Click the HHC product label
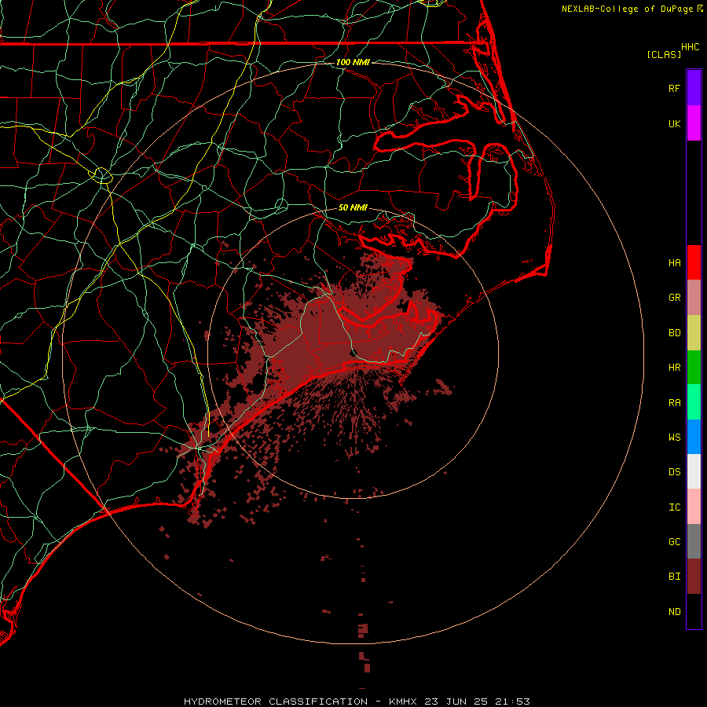The image size is (707, 707). 690,47
